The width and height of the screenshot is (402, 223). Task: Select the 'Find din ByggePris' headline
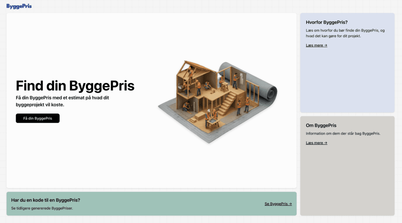[75, 85]
